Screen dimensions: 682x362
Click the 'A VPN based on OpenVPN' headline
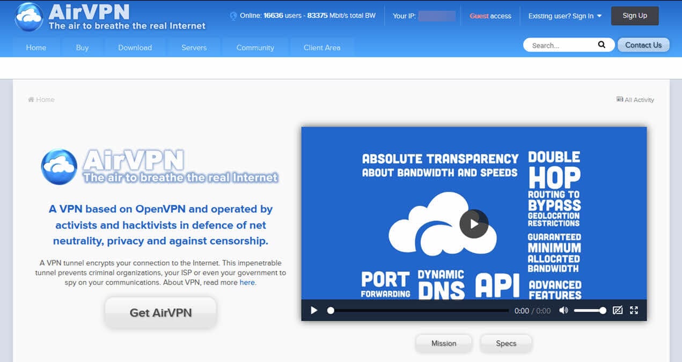160,225
